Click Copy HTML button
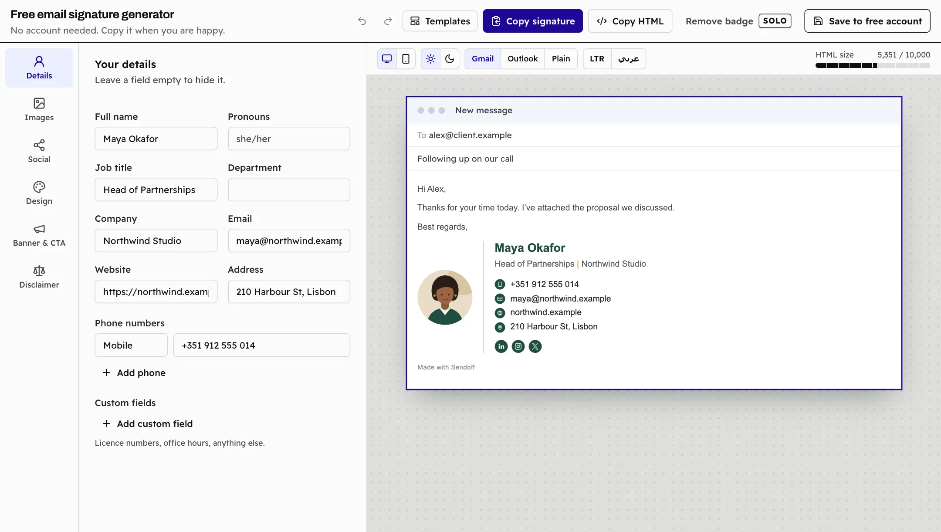Viewport: 941px width, 532px height. coord(630,21)
